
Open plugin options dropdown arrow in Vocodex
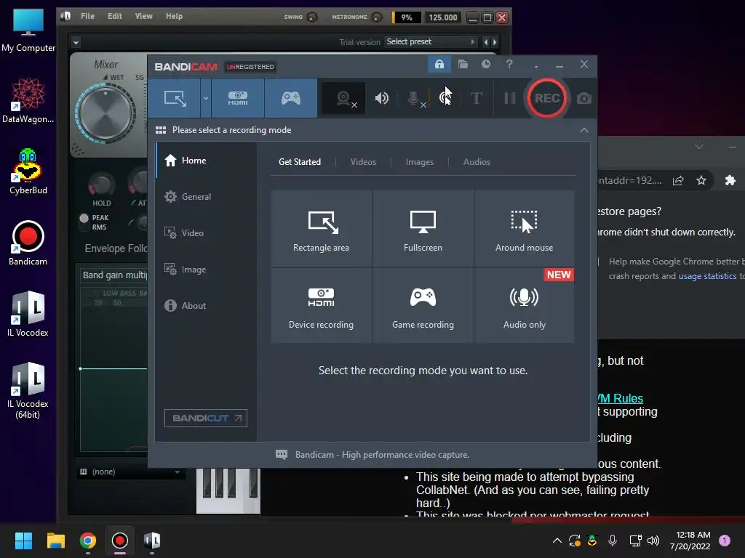tap(76, 42)
